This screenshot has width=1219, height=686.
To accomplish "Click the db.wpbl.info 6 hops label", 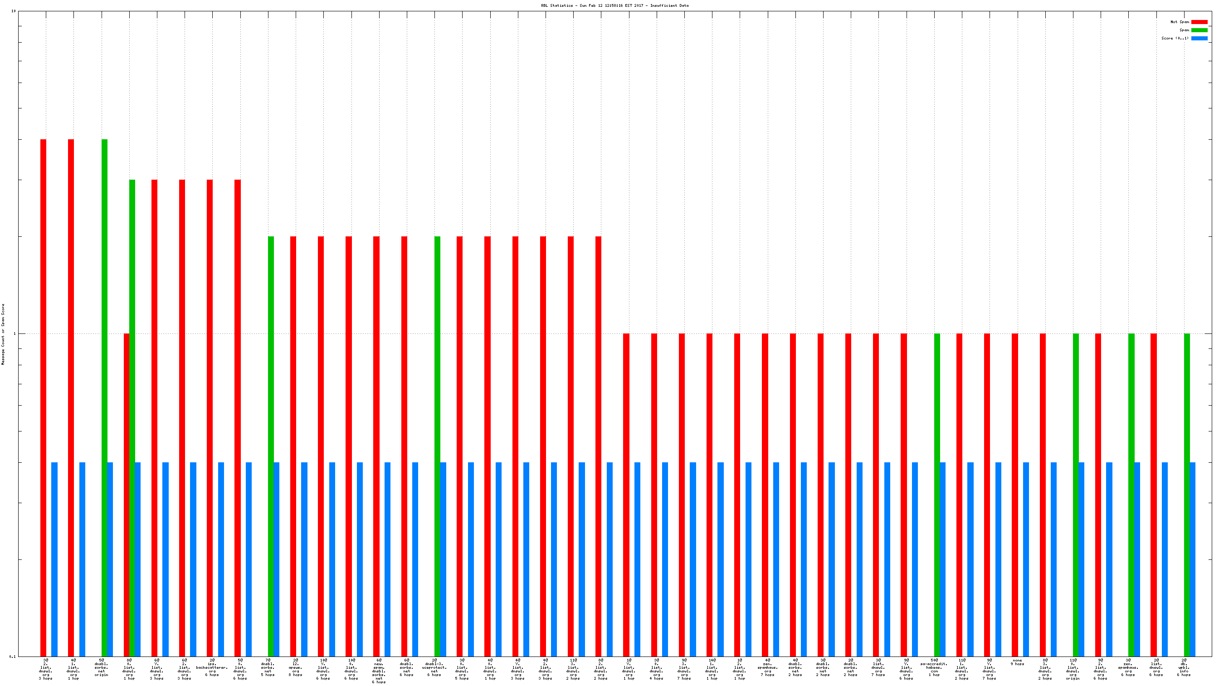I will [x=1184, y=667].
